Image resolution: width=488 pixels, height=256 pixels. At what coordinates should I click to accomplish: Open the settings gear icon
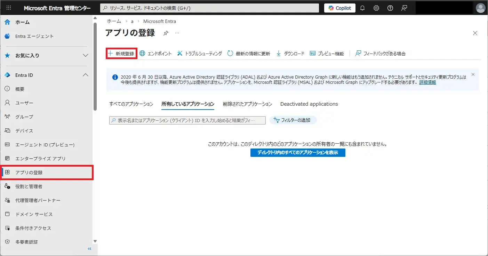(x=376, y=8)
